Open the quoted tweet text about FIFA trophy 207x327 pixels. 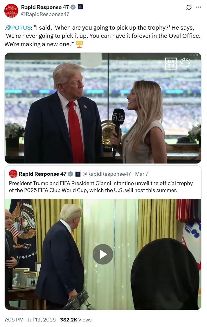point(101,187)
